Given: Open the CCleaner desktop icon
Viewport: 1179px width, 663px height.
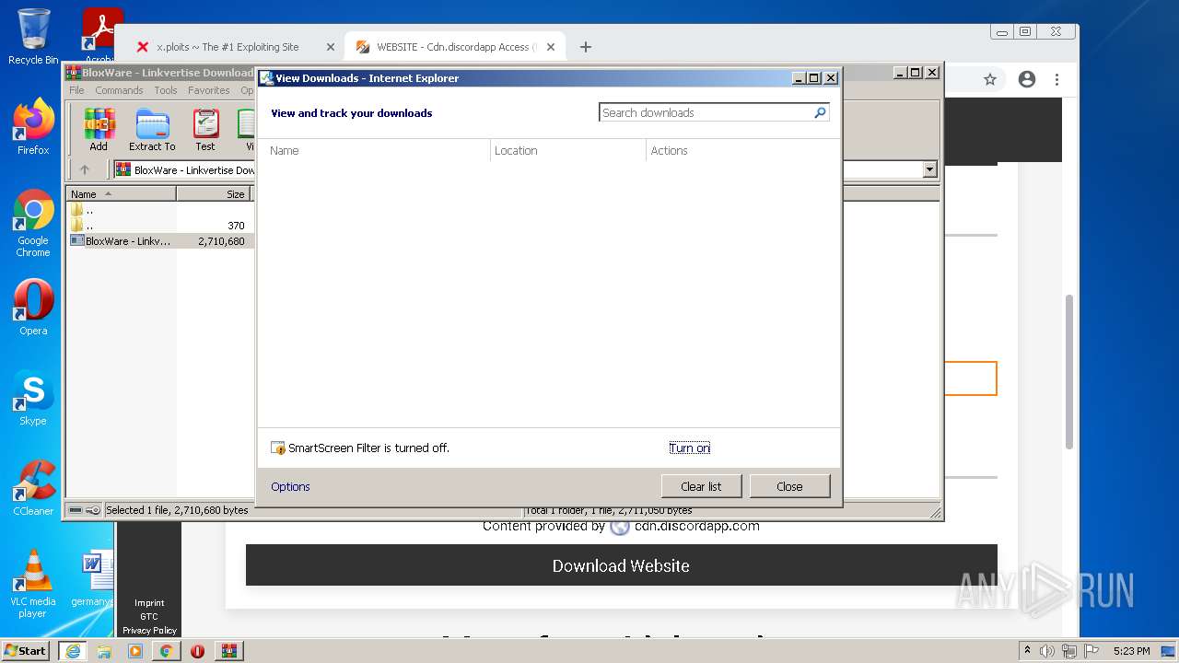Looking at the screenshot, I should coord(33,488).
